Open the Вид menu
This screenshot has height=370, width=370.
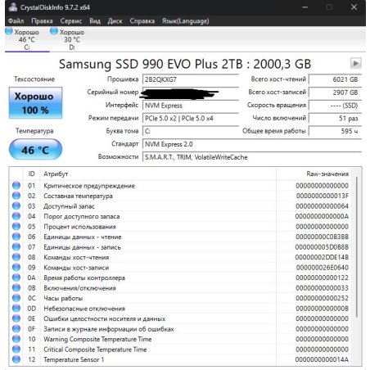click(x=95, y=21)
